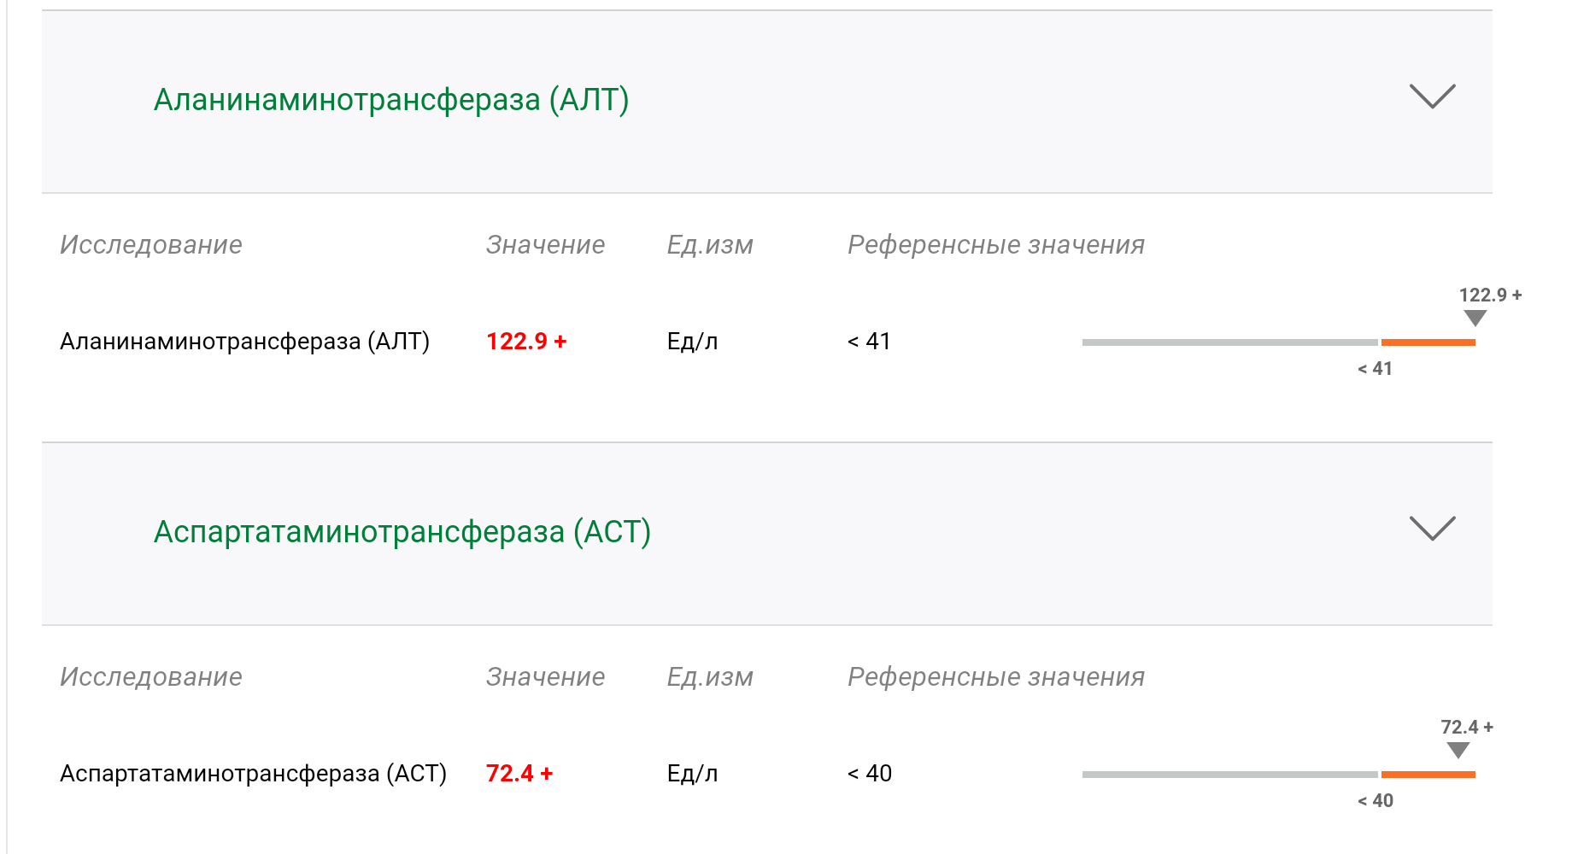The image size is (1578, 854).
Task: Click the '< 40' label under AST bar
Action: point(1376,801)
